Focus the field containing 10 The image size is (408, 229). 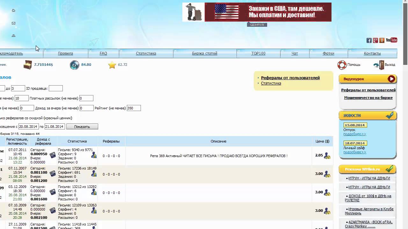(22, 98)
